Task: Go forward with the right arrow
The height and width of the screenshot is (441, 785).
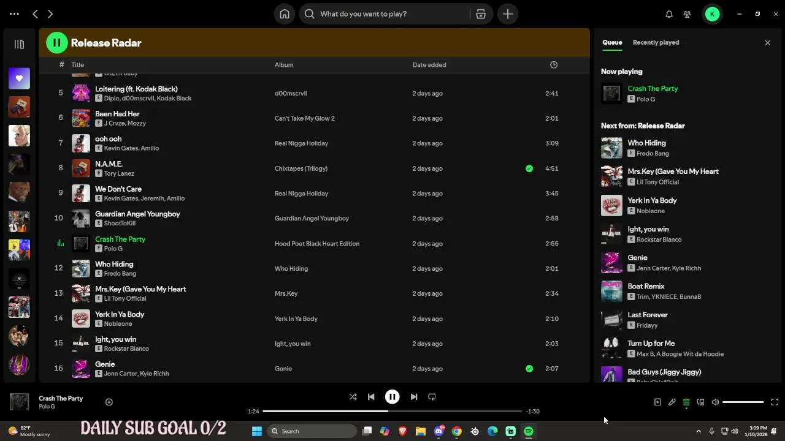Action: 50,13
